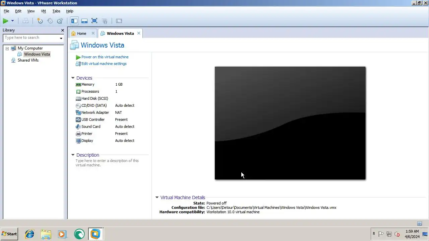Viewport: 429px width, 241px height.
Task: Open the Tabs menu
Action: tap(56, 11)
